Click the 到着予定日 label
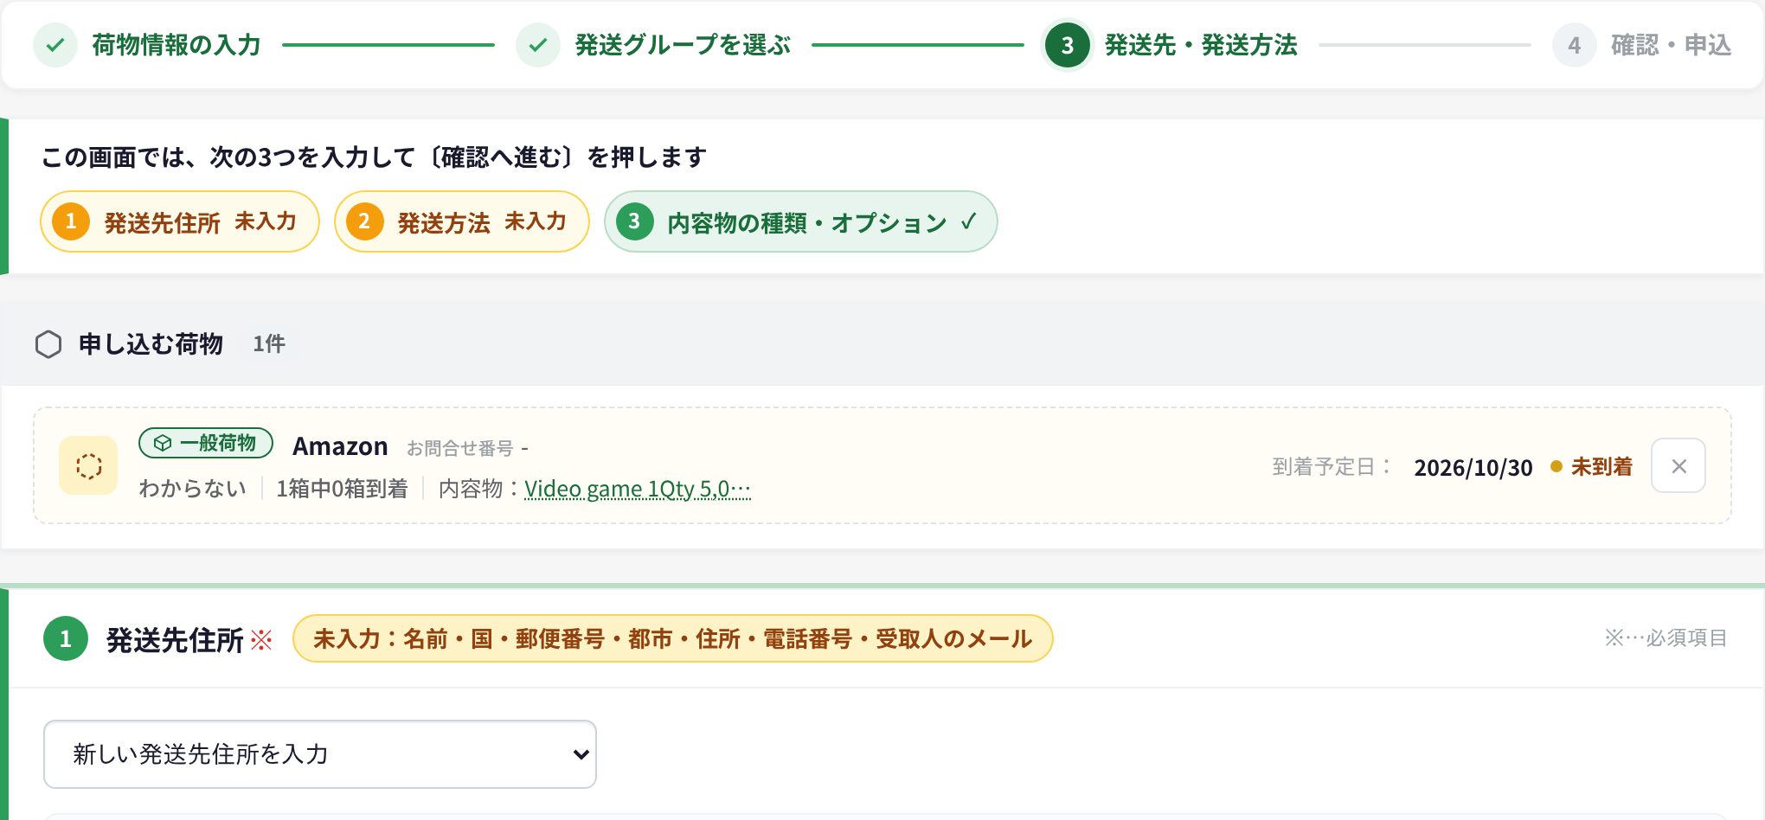 click(1331, 467)
